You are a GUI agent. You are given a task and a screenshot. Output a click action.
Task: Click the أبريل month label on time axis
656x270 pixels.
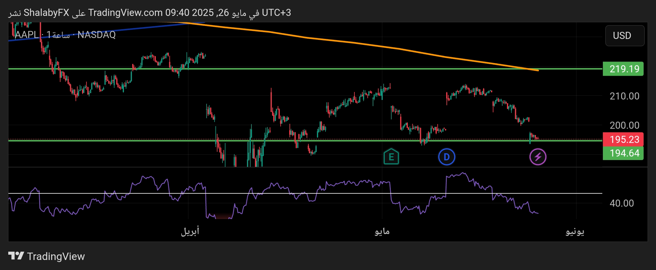click(x=190, y=231)
